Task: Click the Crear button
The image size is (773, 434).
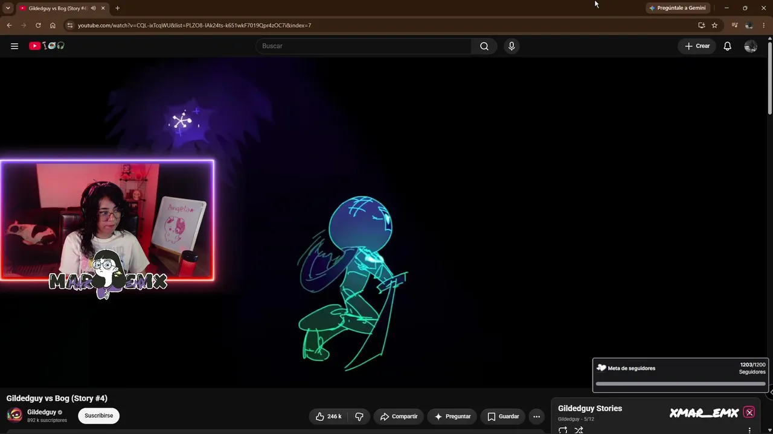Action: pyautogui.click(x=697, y=46)
